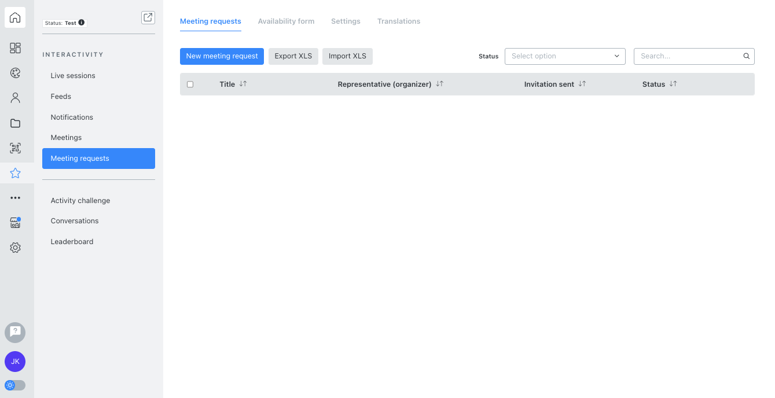Tick the select-all table checkbox
775x398 pixels.
190,84
